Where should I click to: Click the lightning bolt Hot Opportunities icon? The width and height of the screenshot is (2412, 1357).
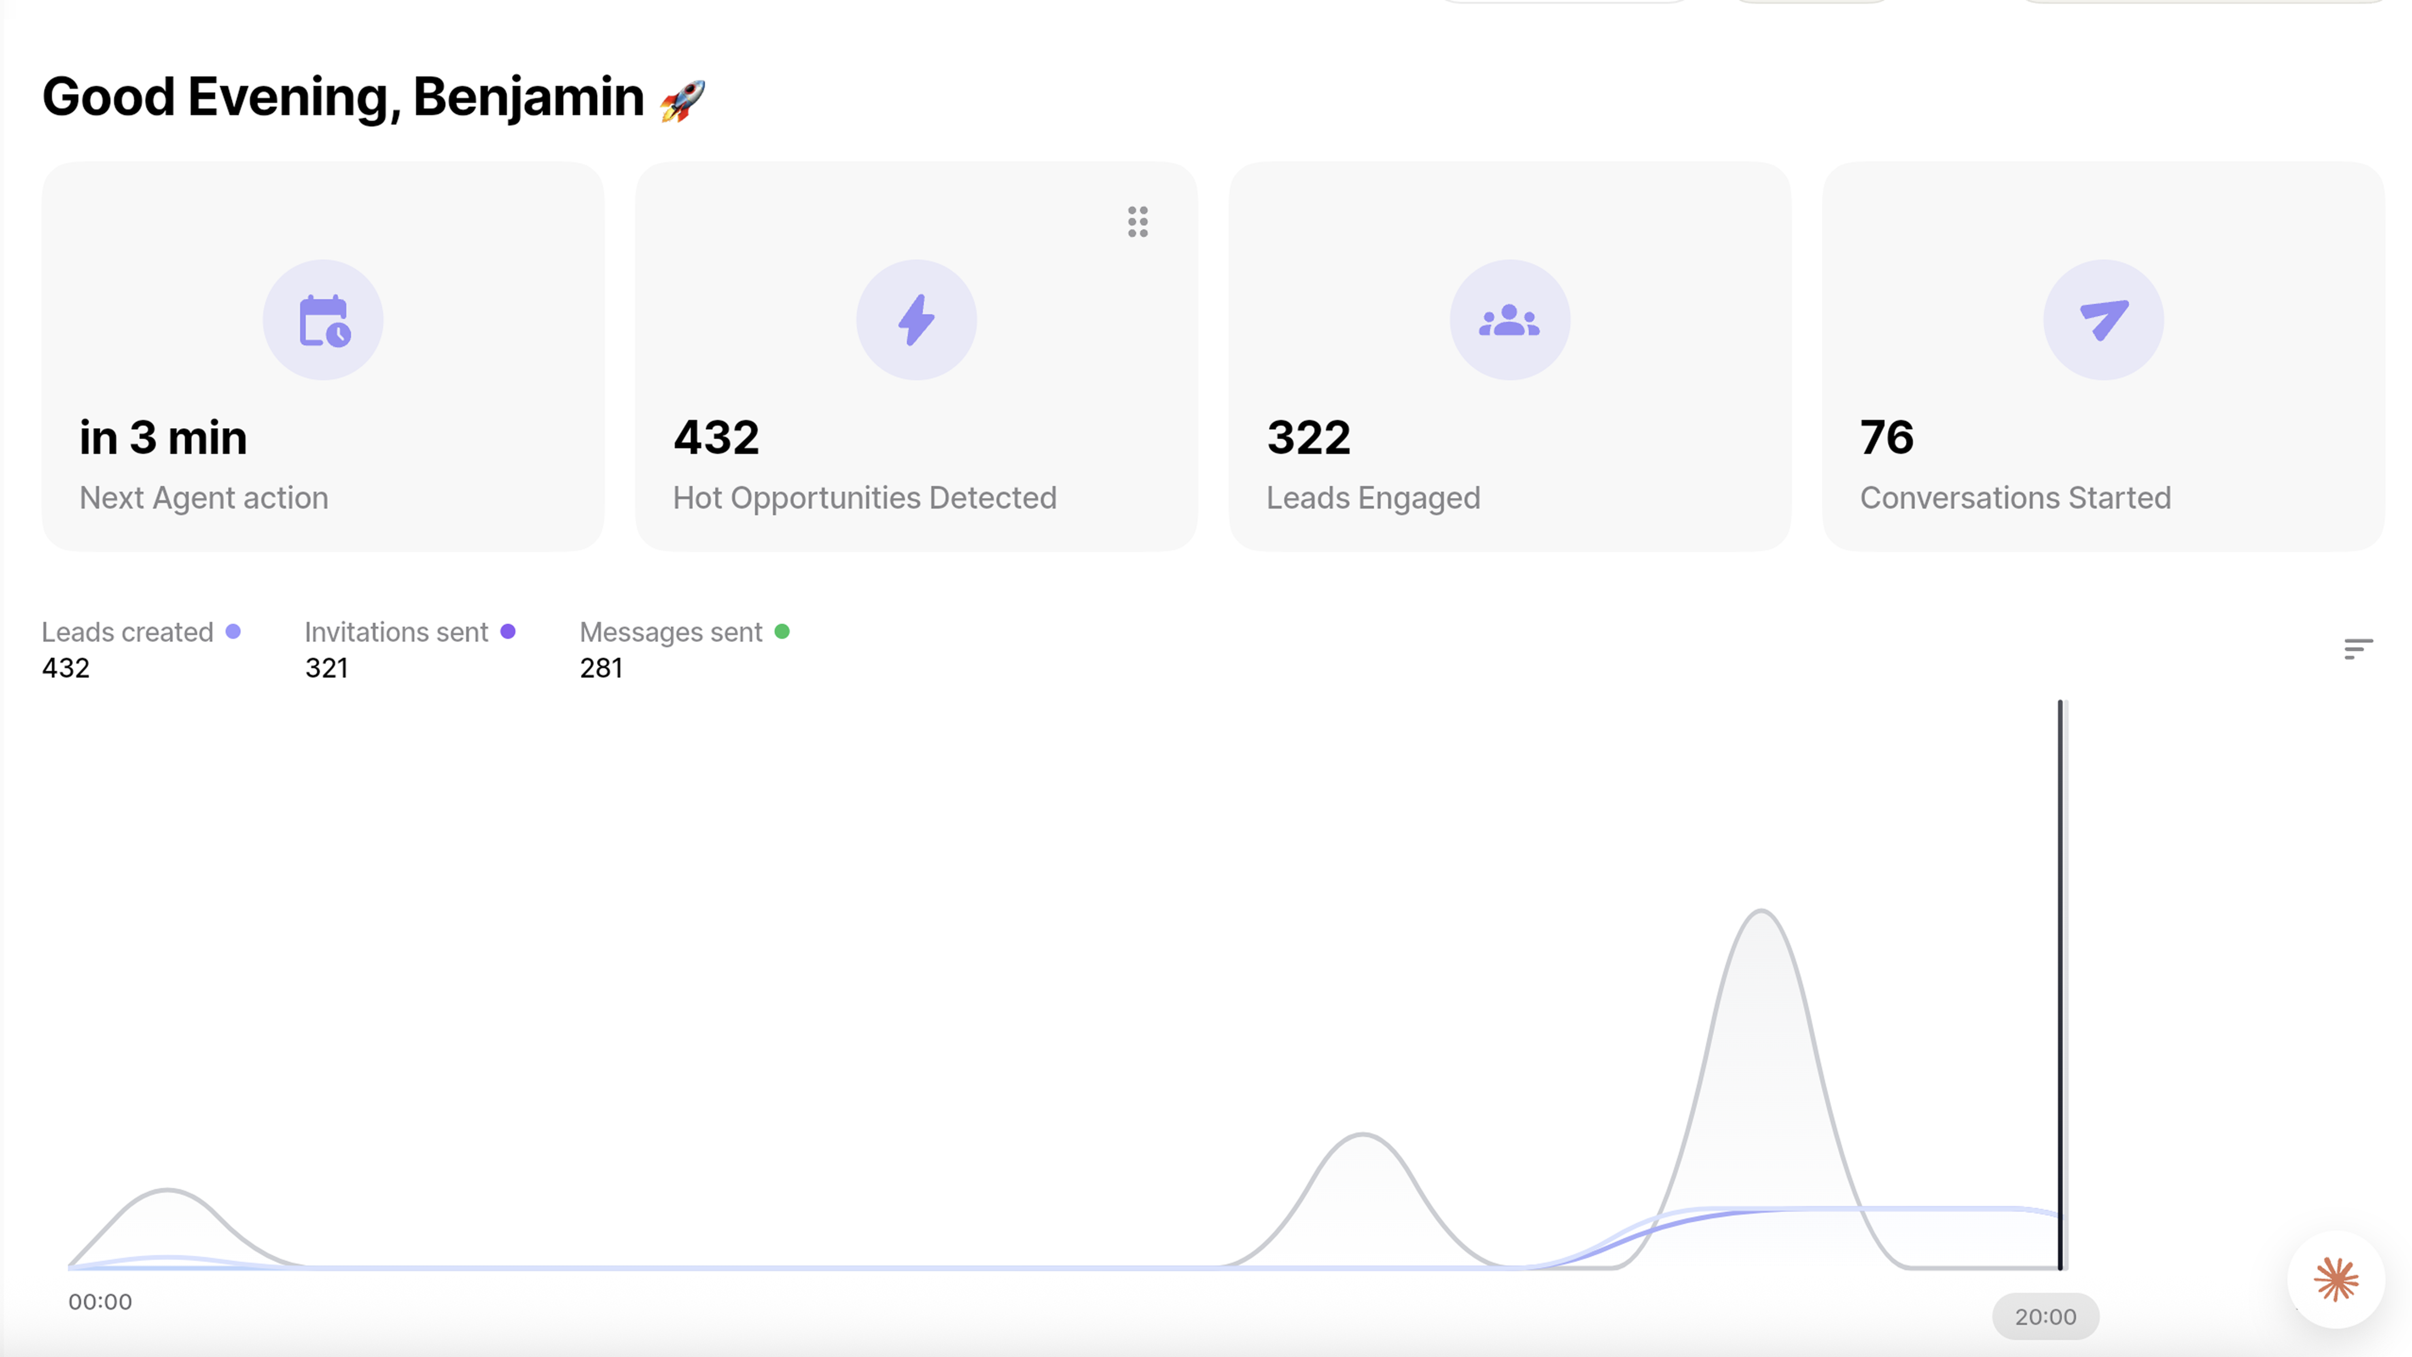[x=917, y=320]
